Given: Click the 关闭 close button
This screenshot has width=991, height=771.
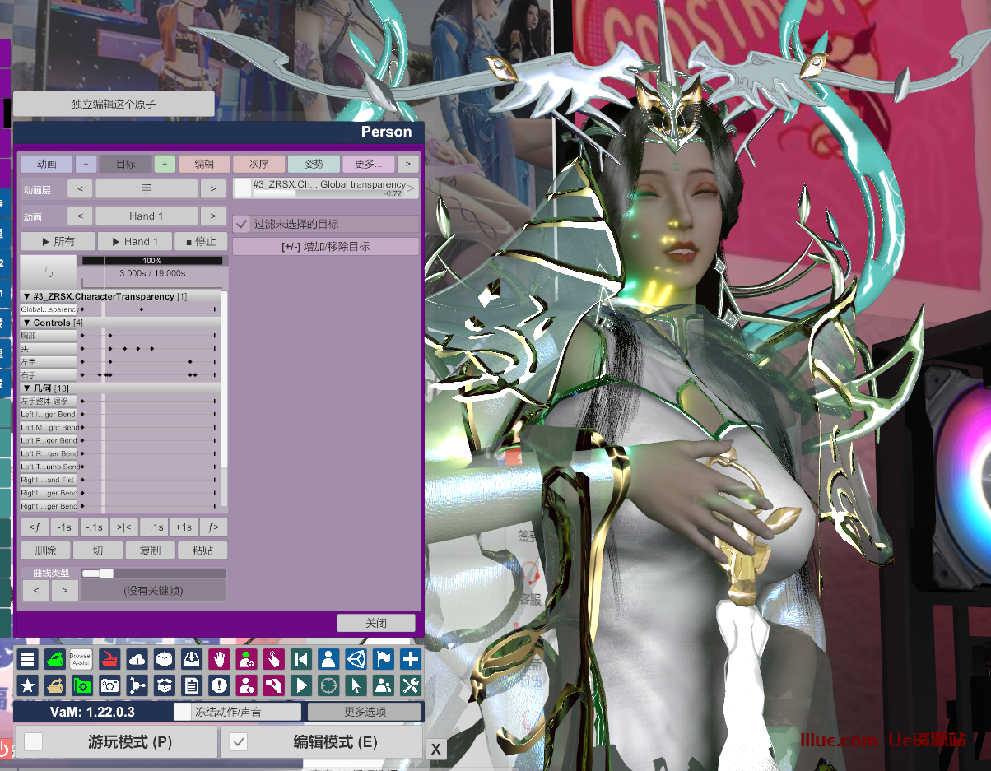Looking at the screenshot, I should point(376,623).
